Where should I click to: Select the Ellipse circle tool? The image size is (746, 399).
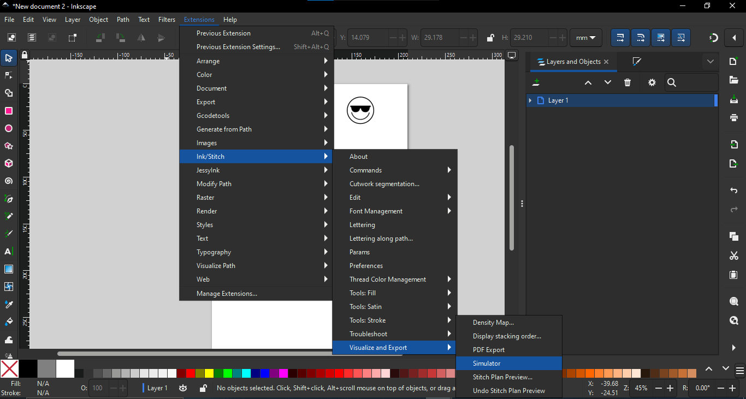pyautogui.click(x=9, y=129)
